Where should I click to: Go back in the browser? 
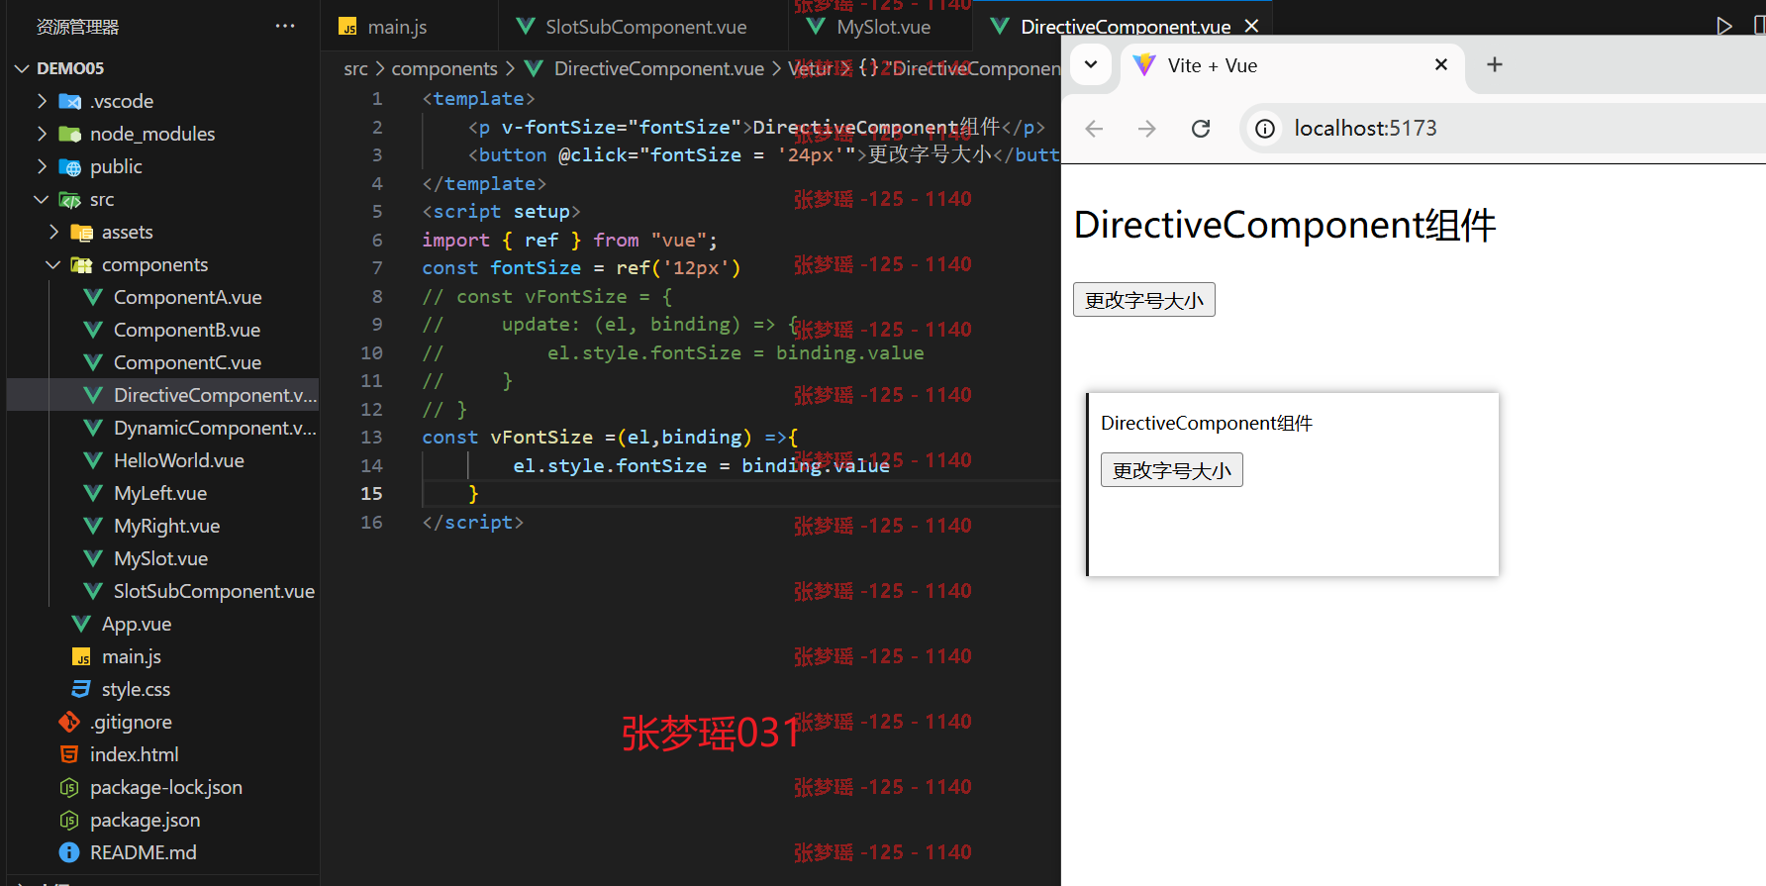tap(1094, 129)
